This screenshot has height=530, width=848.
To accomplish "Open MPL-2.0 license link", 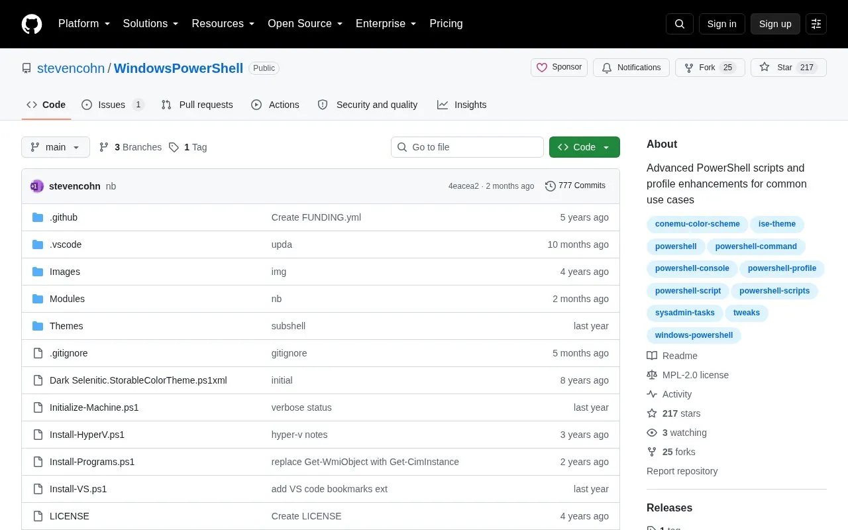I will point(688,375).
